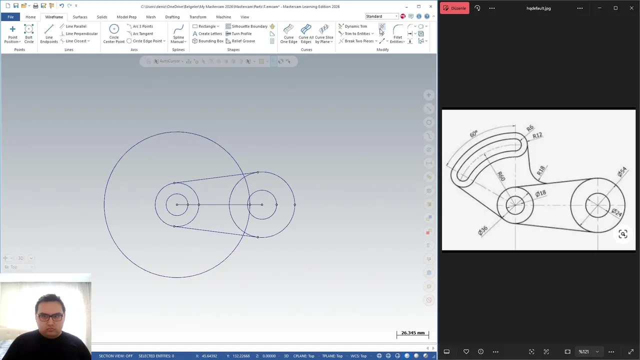The image size is (640, 360).
Task: Favorite the image with the heart icon
Action: click(x=466, y=351)
